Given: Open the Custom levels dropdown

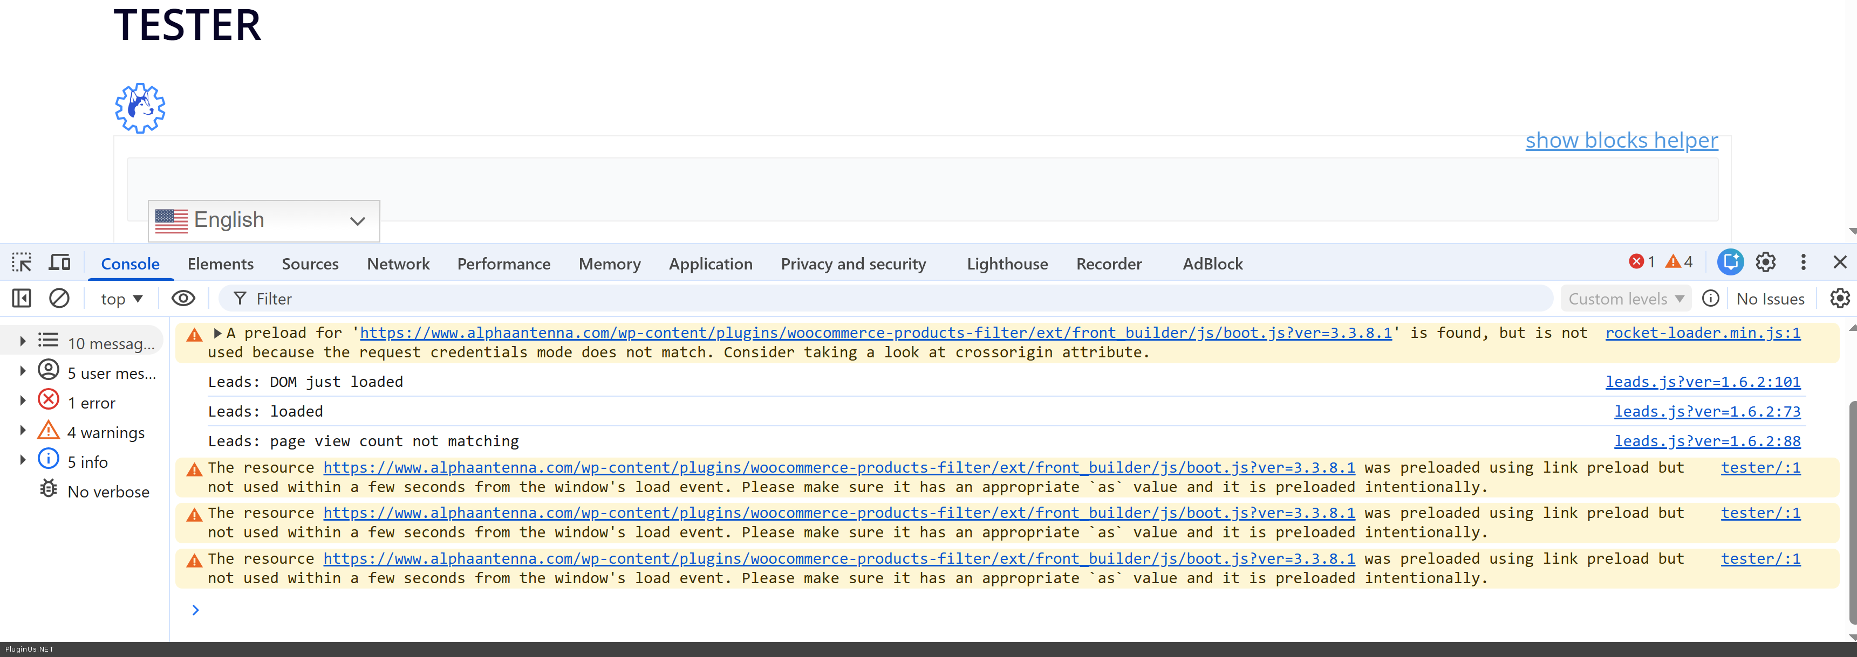Looking at the screenshot, I should point(1625,298).
